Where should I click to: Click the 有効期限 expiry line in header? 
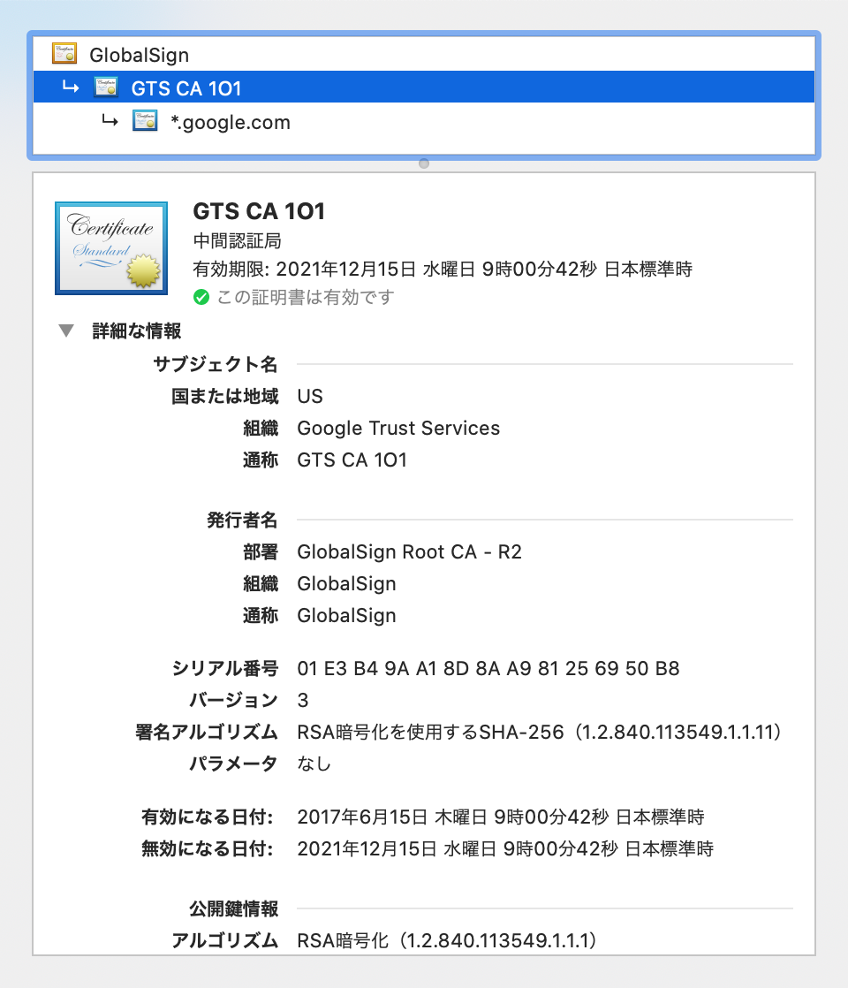(x=443, y=269)
